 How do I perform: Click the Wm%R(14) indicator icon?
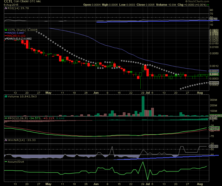tap(6, 140)
